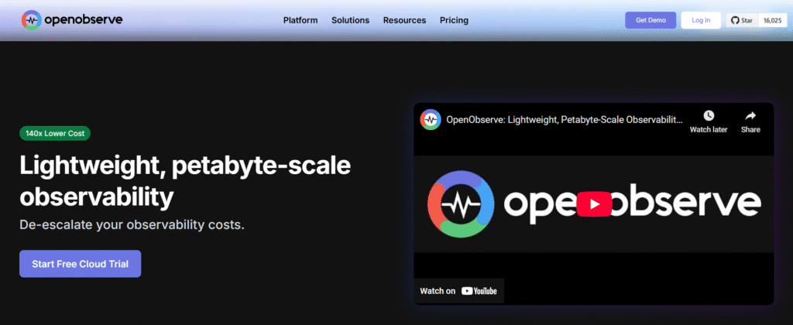Click the Lightweight, petabyte-scale observability headline
Viewport: 793px width, 325px height.
(185, 181)
